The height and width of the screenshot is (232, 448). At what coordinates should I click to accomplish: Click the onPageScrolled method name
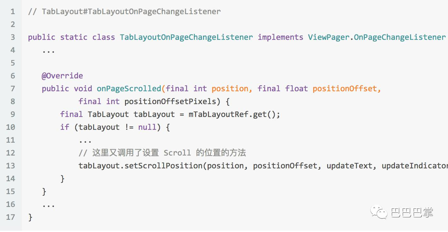click(129, 89)
